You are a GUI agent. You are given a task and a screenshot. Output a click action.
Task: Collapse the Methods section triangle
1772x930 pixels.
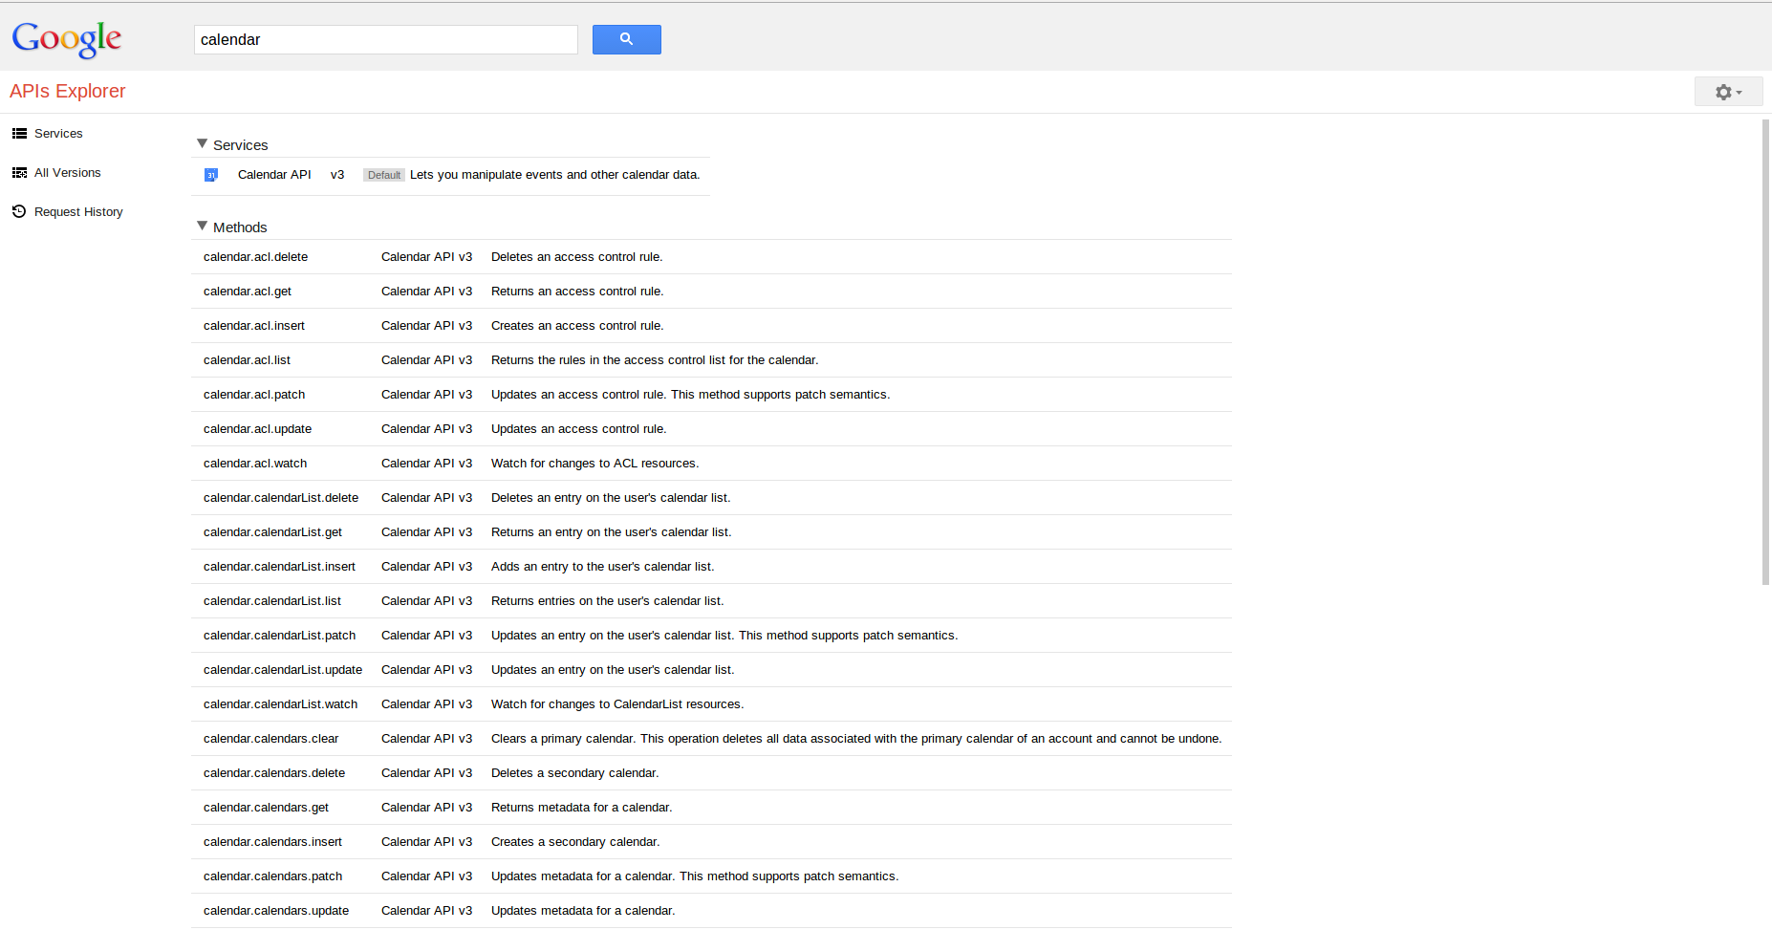click(x=202, y=227)
